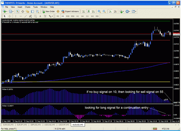This screenshot has width=181, height=131.
Task: Select the M5 timeframe button
Action: pos(63,16)
